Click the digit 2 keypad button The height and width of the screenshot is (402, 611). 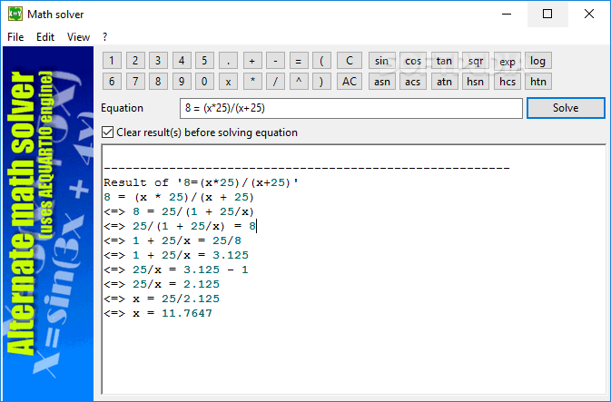[135, 61]
